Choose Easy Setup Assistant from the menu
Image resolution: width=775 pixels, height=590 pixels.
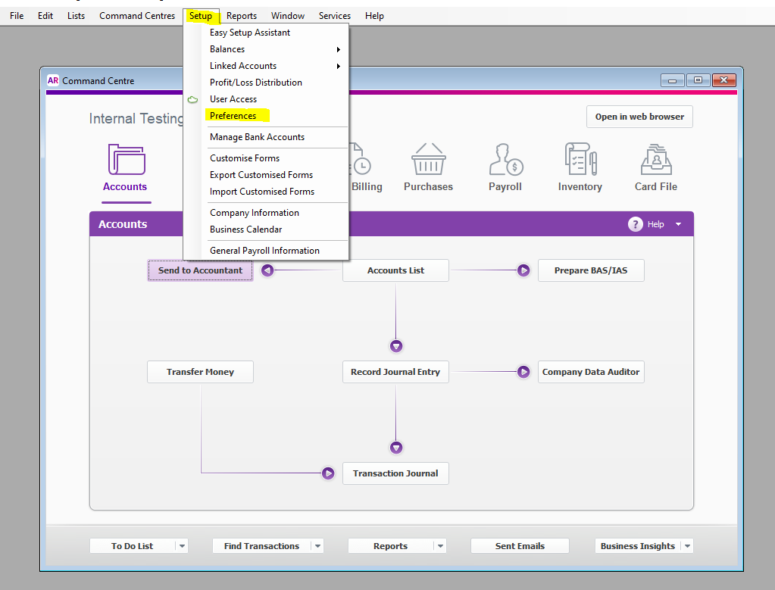249,33
